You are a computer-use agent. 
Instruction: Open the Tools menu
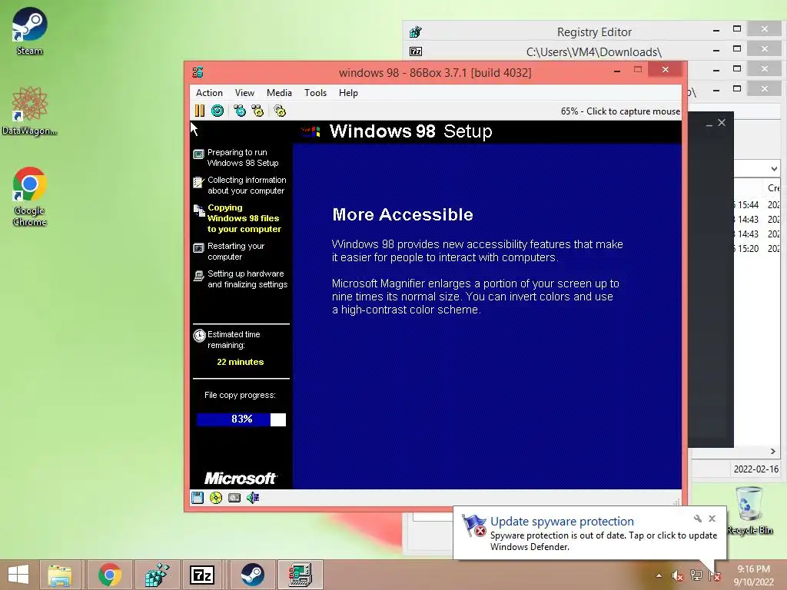[x=315, y=93]
